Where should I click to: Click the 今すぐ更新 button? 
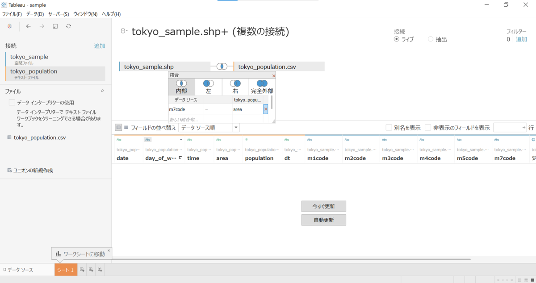tap(324, 206)
